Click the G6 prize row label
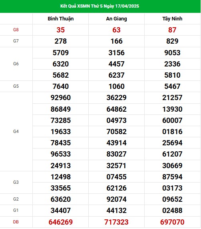Image resolution: width=201 pixels, height=229 pixels. tap(16, 64)
